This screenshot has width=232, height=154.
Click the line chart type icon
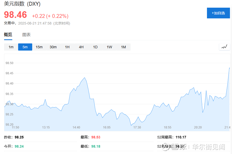pos(224,47)
